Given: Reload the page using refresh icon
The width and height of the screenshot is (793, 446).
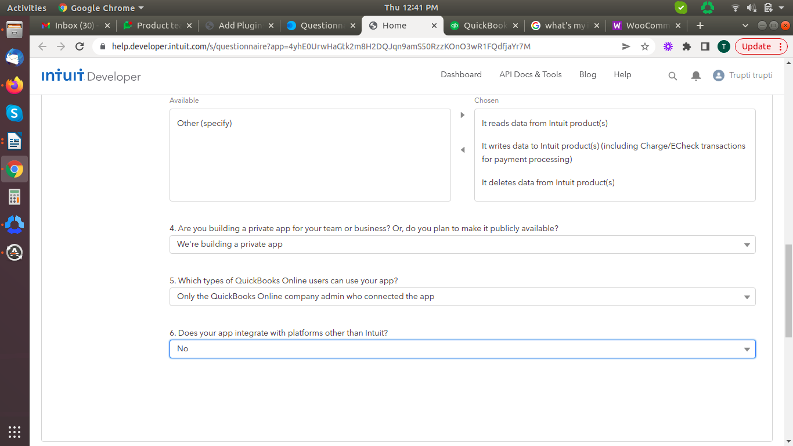Looking at the screenshot, I should point(80,46).
